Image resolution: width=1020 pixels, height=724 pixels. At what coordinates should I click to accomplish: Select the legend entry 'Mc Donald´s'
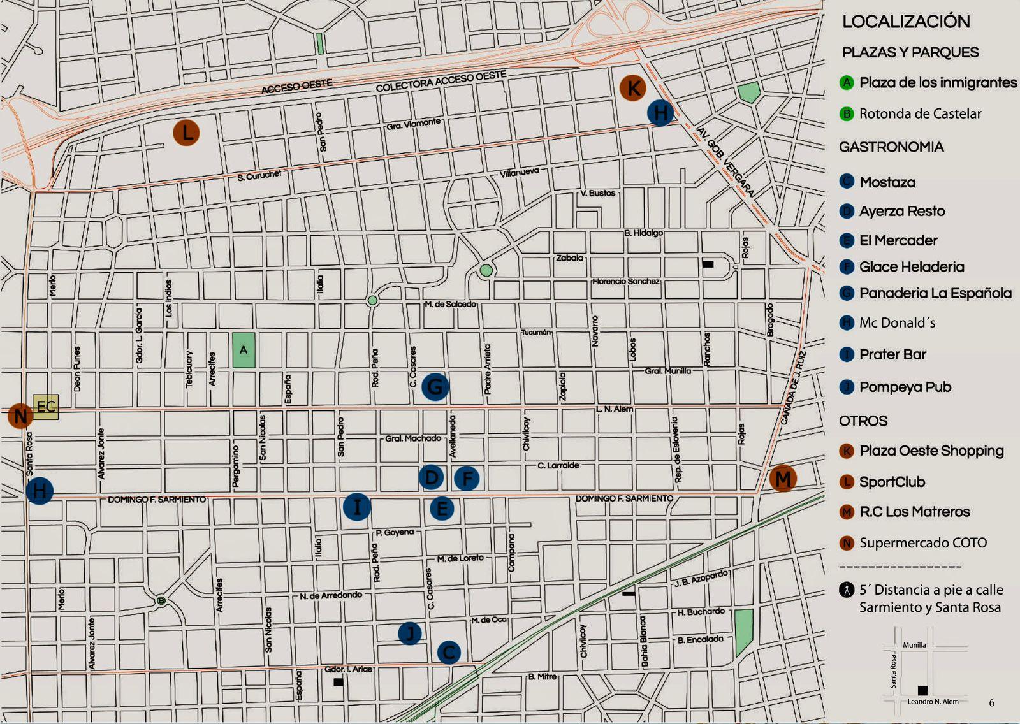tap(897, 322)
